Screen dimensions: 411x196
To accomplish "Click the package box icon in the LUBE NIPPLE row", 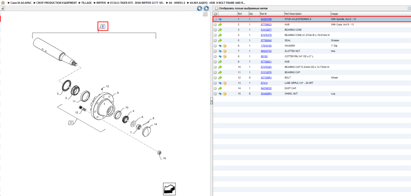I will [x=224, y=83].
